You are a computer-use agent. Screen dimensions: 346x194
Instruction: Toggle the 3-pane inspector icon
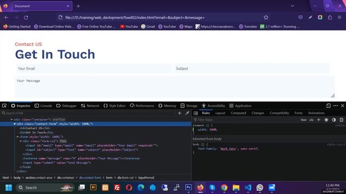(x=196, y=113)
